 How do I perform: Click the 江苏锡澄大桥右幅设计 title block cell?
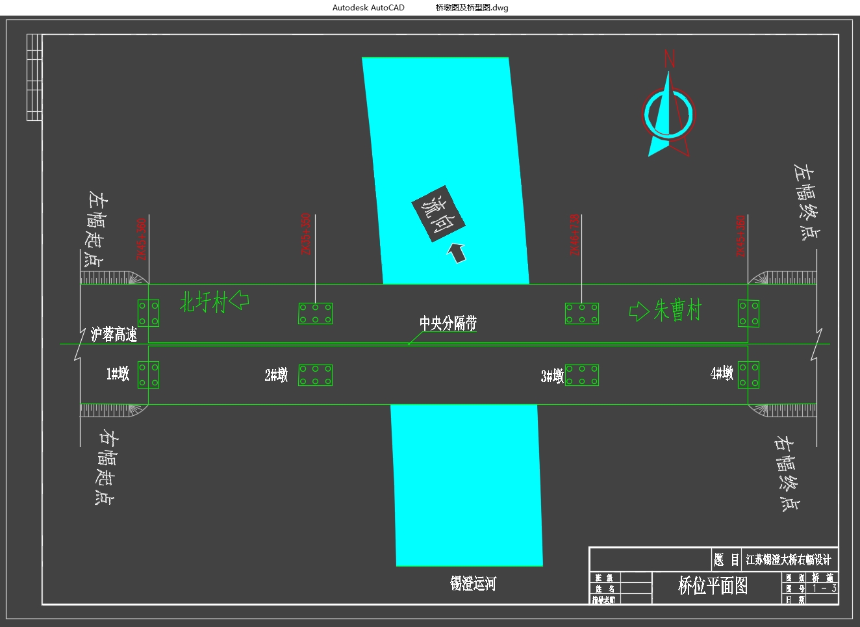point(788,559)
